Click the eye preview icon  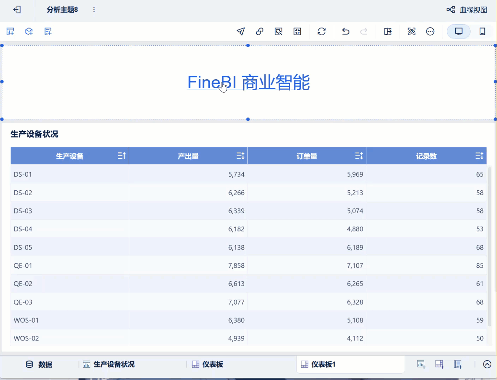point(412,31)
